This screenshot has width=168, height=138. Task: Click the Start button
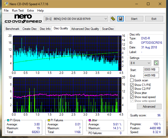point(134,19)
